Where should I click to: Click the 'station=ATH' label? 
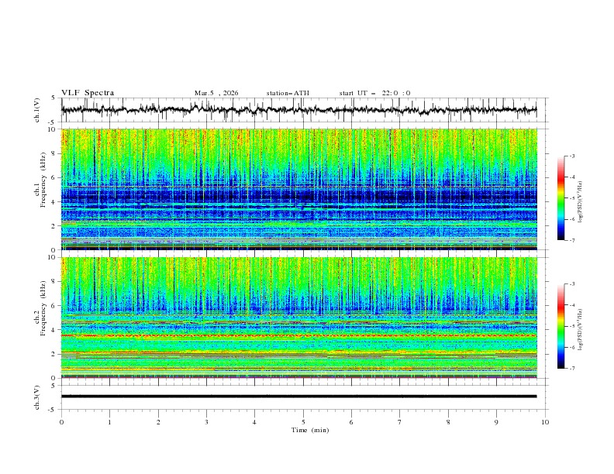288,93
